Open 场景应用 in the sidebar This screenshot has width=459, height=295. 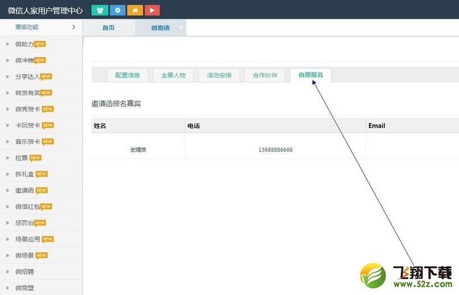coord(41,239)
